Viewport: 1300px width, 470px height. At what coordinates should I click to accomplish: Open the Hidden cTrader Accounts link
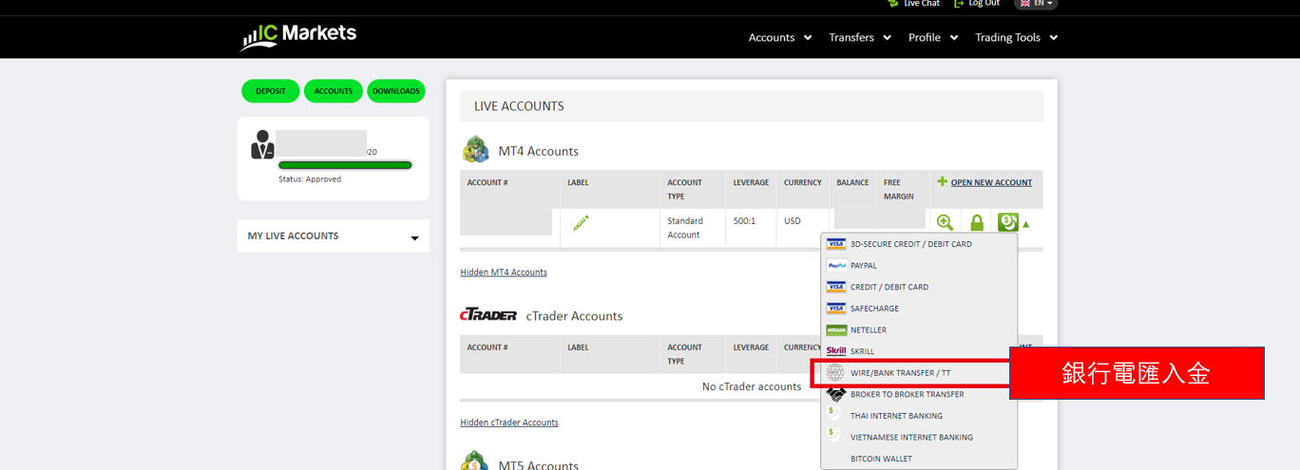509,423
